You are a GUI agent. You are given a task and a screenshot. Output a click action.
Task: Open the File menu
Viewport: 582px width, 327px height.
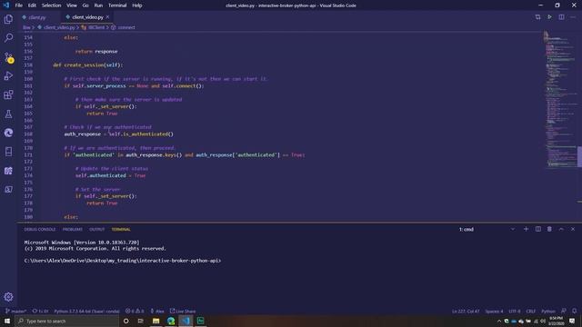click(18, 5)
